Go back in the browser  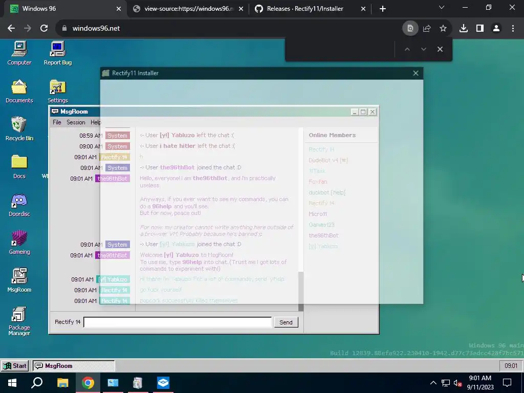point(11,29)
